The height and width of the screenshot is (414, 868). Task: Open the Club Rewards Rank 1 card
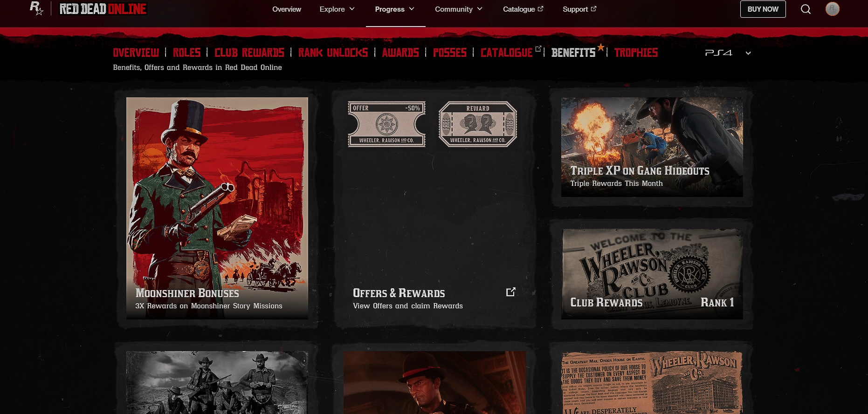point(652,274)
